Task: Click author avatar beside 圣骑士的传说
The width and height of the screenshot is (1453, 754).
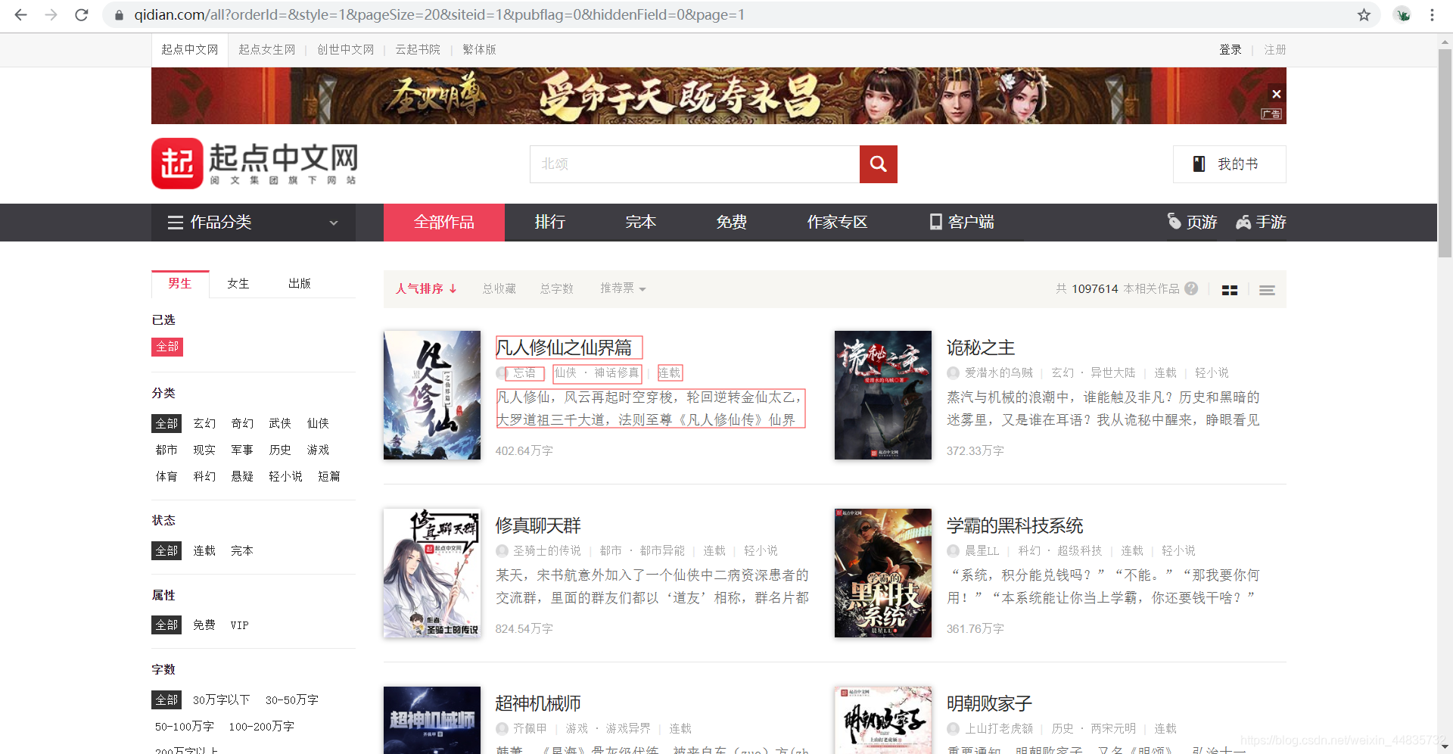Action: click(x=502, y=551)
